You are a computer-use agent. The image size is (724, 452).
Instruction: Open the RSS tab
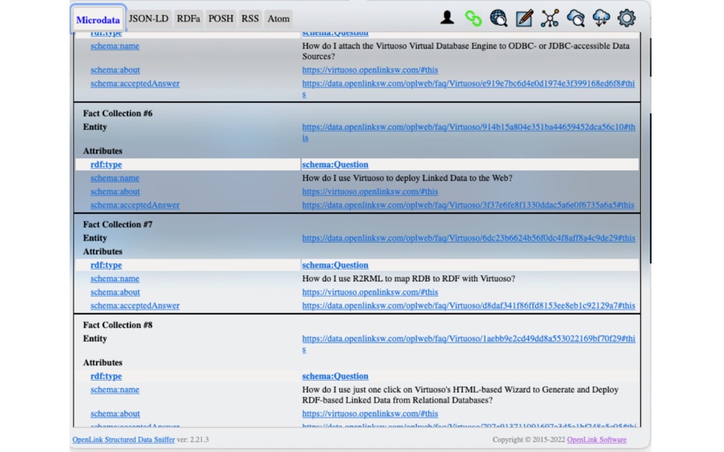250,19
